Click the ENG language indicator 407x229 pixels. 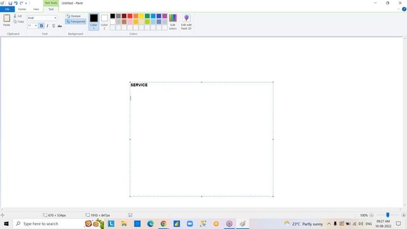pyautogui.click(x=369, y=223)
